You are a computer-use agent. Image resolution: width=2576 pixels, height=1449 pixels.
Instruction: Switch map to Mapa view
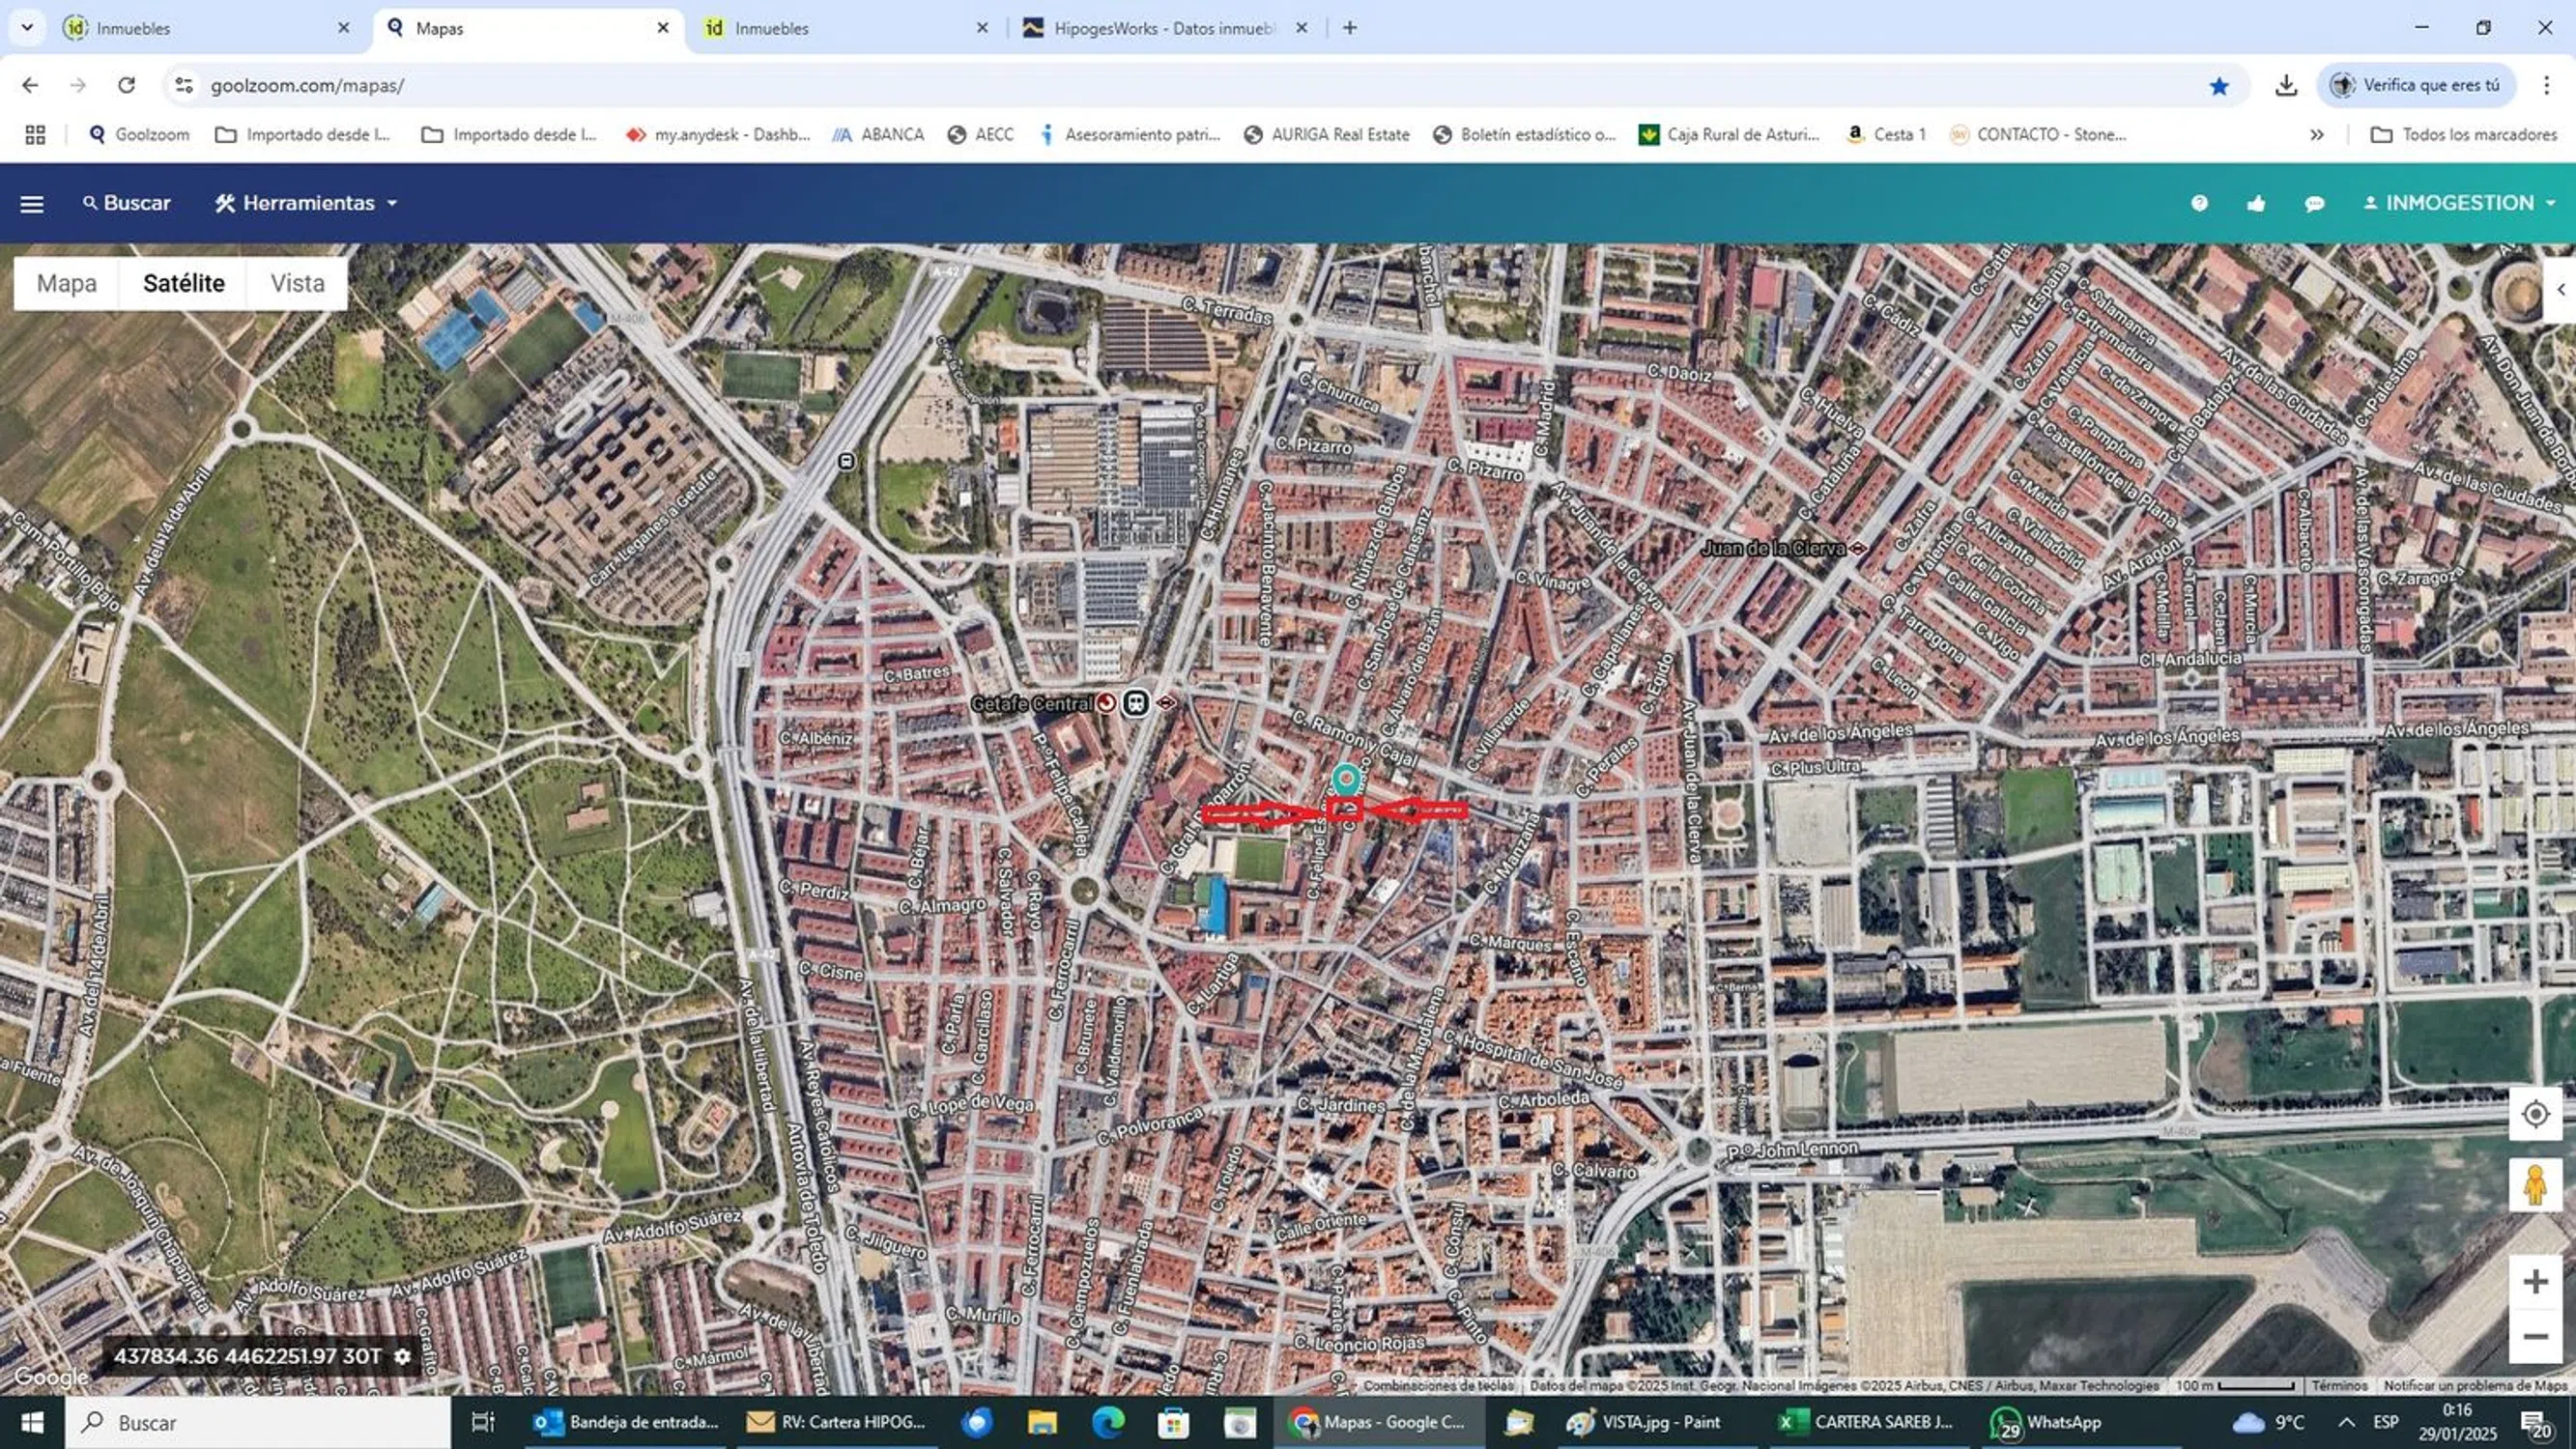pos(67,283)
